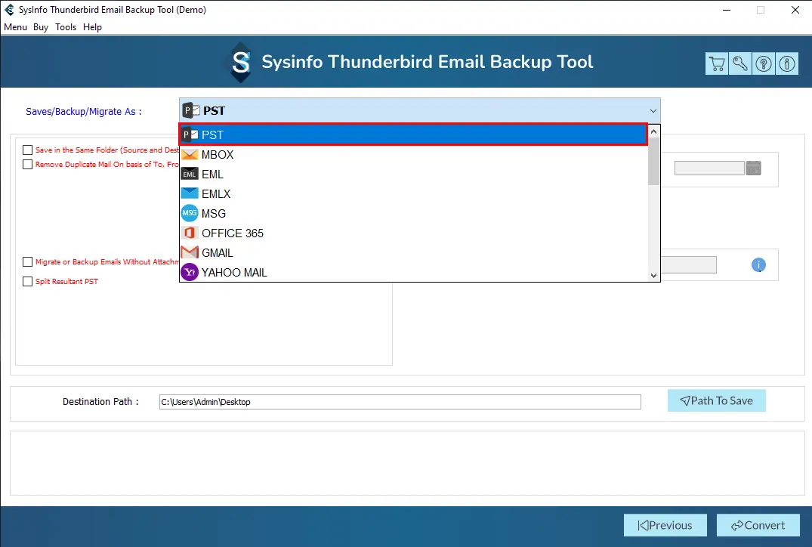The height and width of the screenshot is (547, 812).
Task: Select OFFICE 365 from the format list
Action: coord(232,233)
